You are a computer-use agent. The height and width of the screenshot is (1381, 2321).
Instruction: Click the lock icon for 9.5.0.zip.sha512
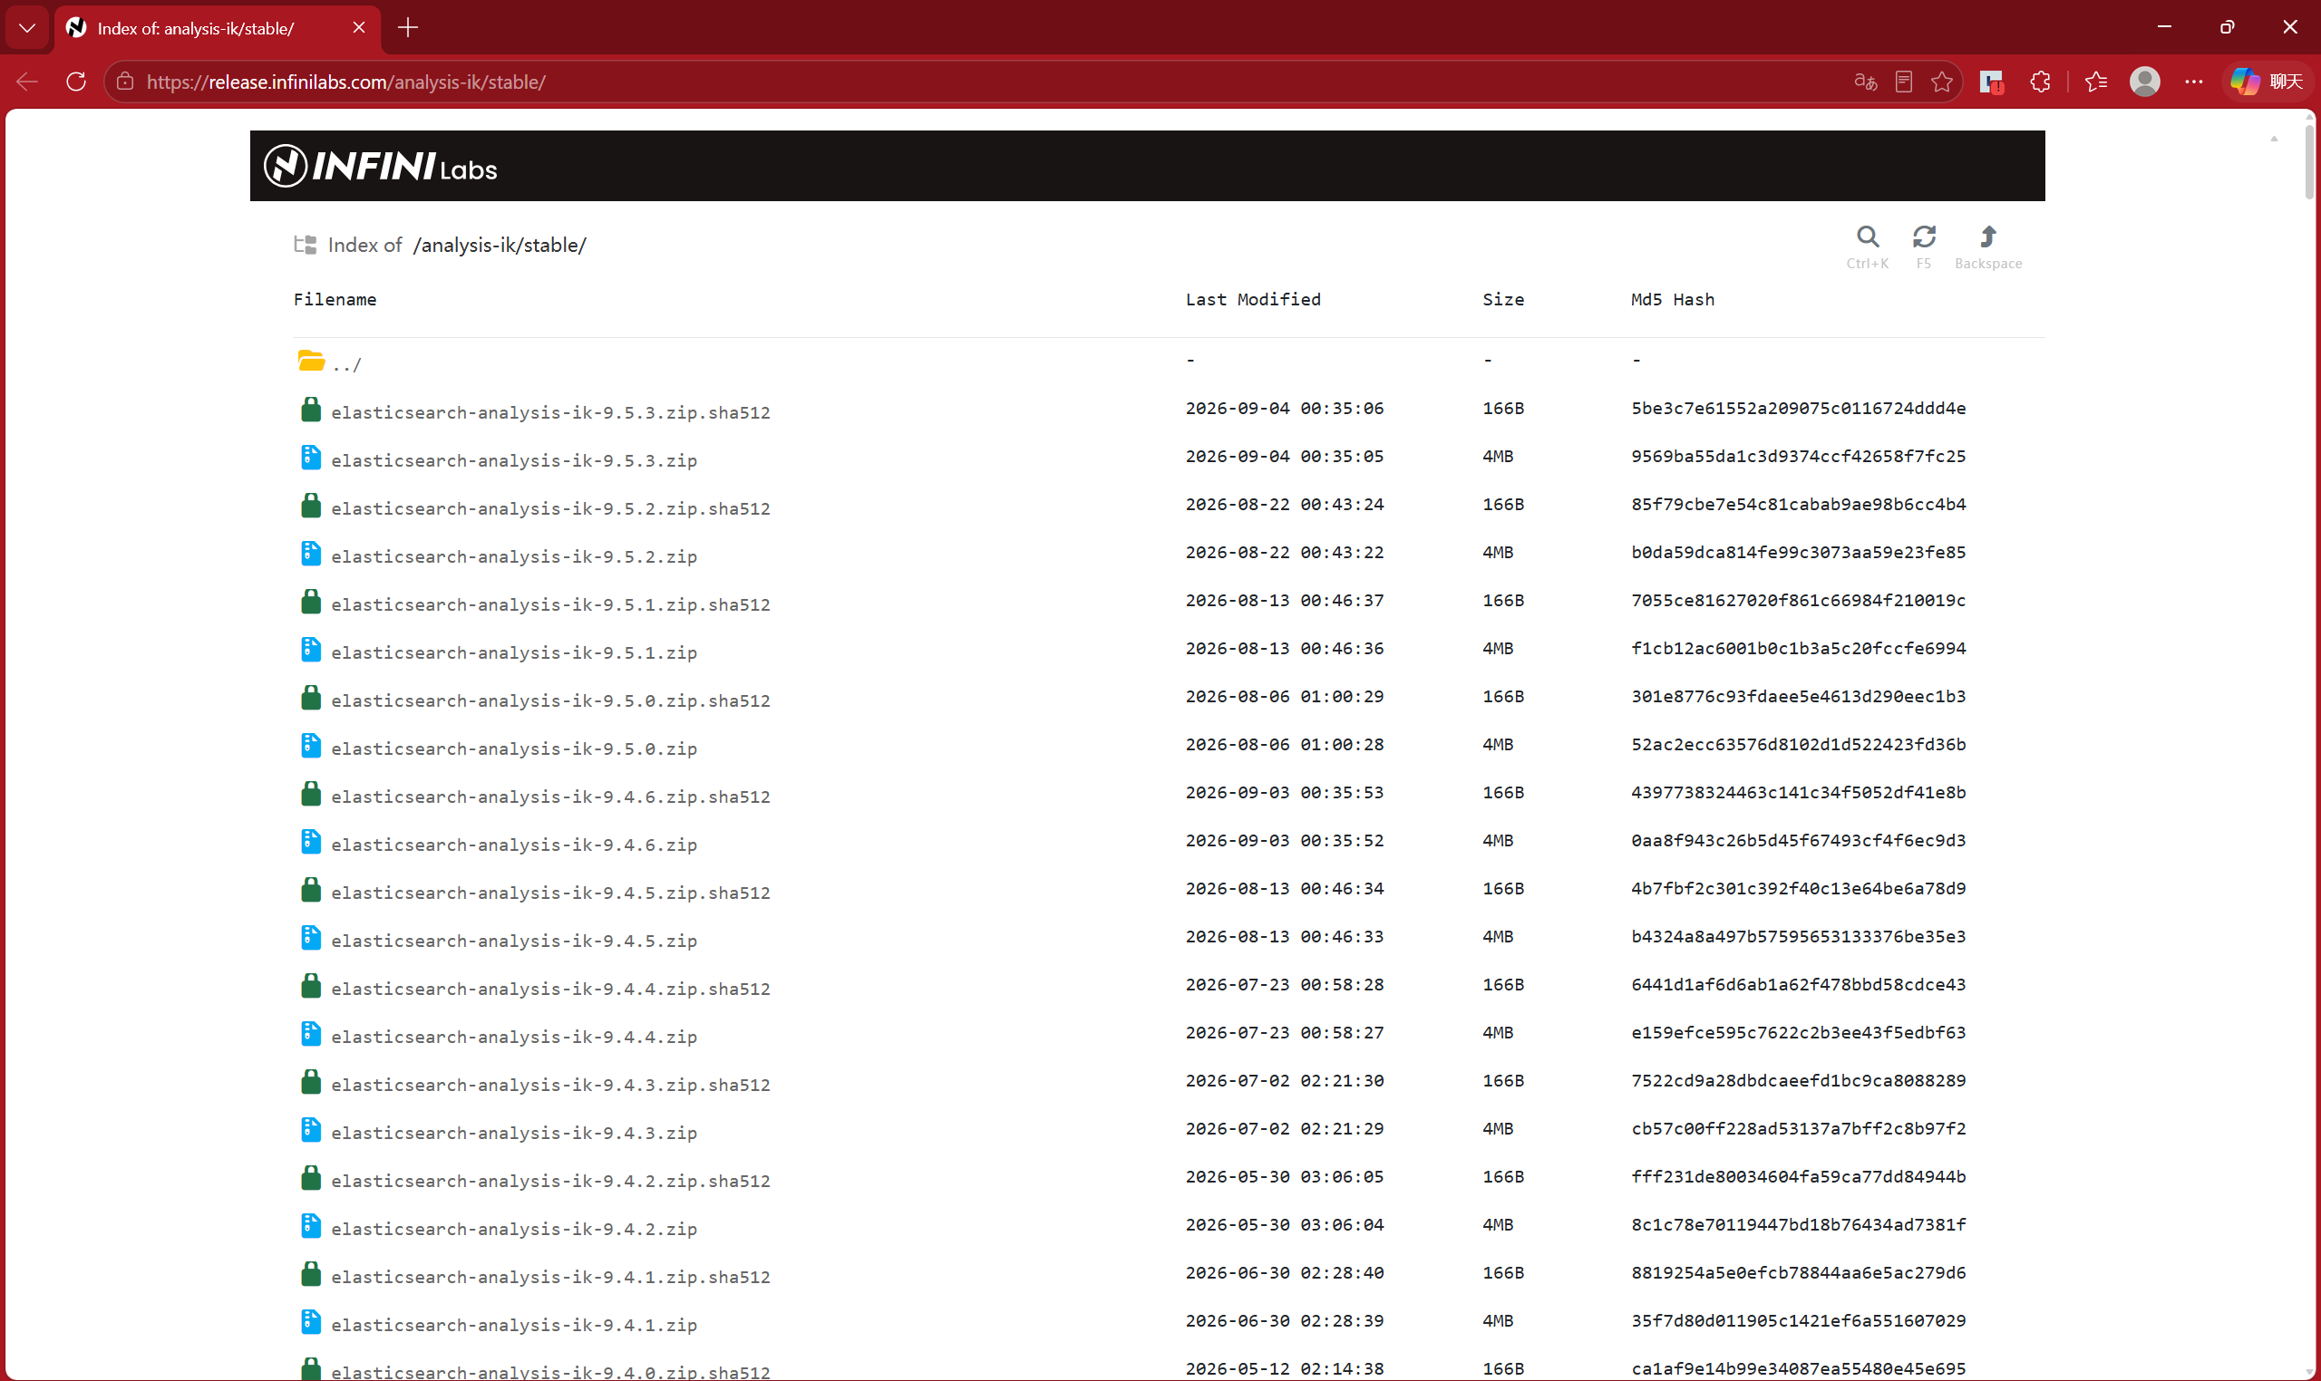(311, 698)
